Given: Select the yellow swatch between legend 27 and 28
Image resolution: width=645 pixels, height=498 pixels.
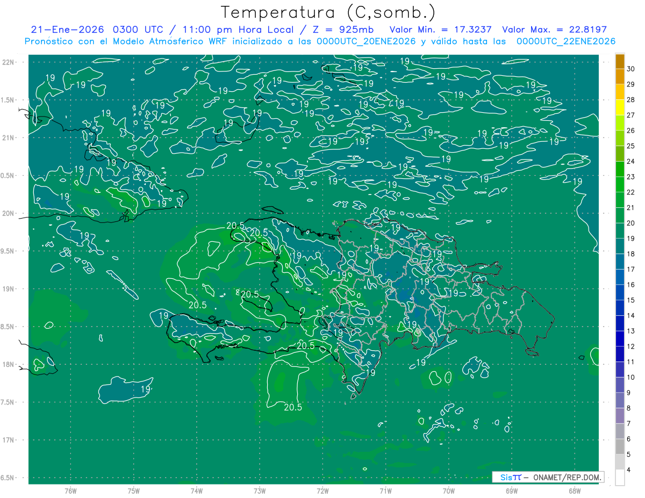Looking at the screenshot, I should [x=620, y=107].
